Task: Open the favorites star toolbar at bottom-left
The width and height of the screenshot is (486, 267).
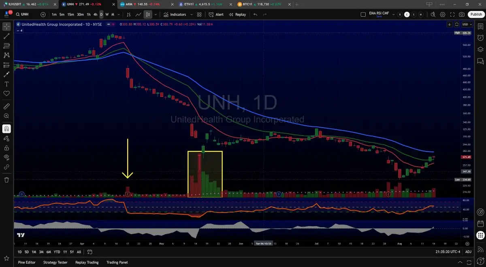Action: 6,258
